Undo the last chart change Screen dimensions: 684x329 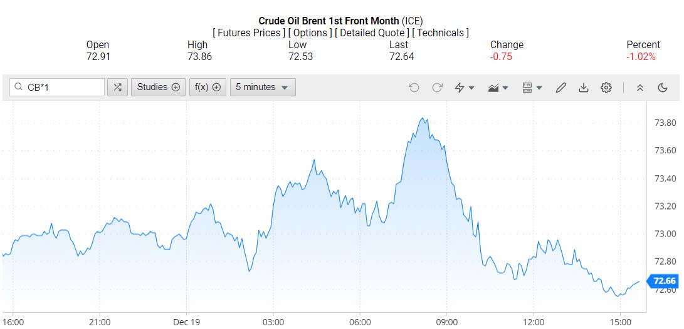(414, 88)
